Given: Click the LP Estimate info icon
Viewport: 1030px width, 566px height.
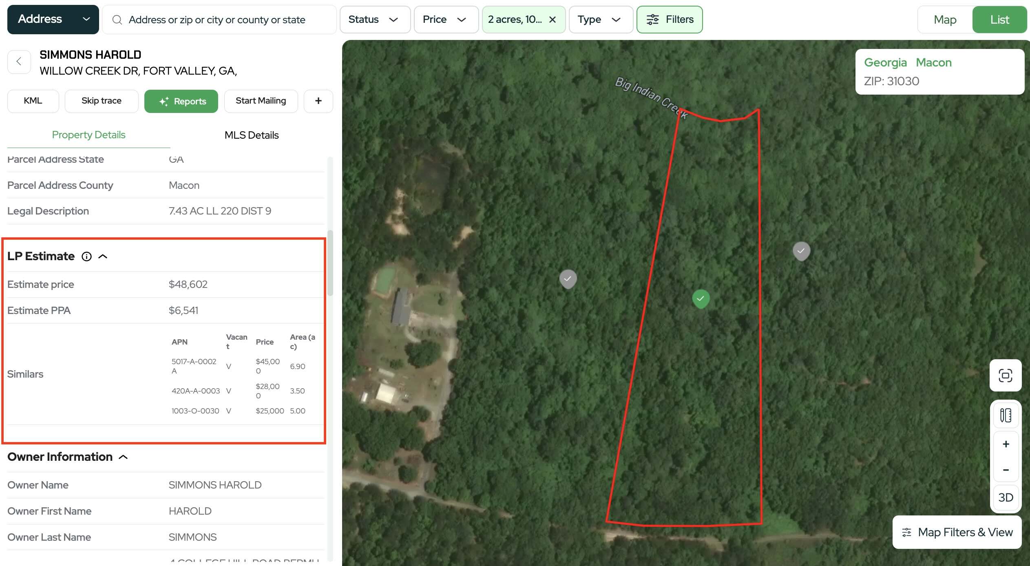Looking at the screenshot, I should pos(86,256).
